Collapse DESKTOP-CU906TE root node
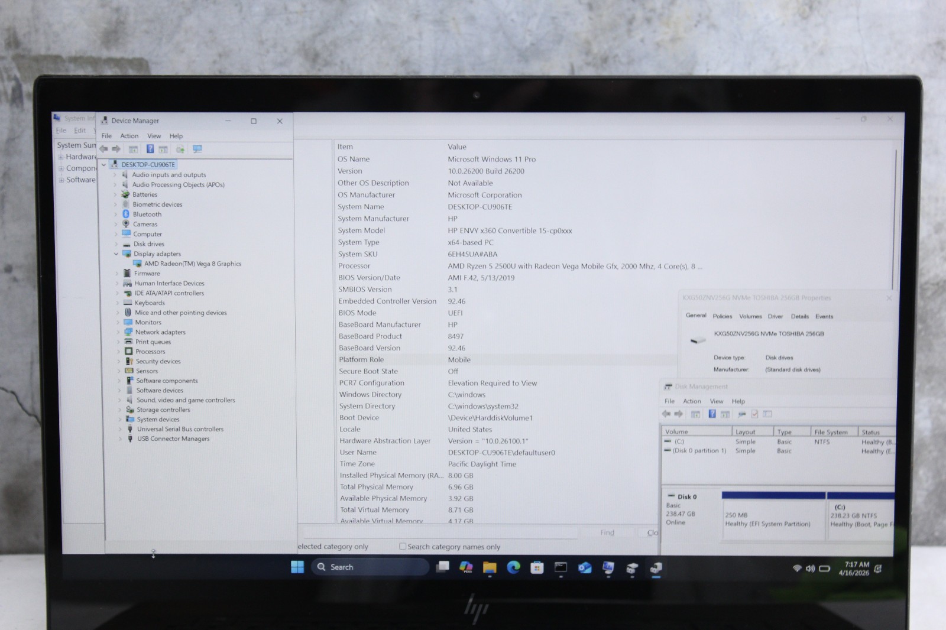 point(104,165)
